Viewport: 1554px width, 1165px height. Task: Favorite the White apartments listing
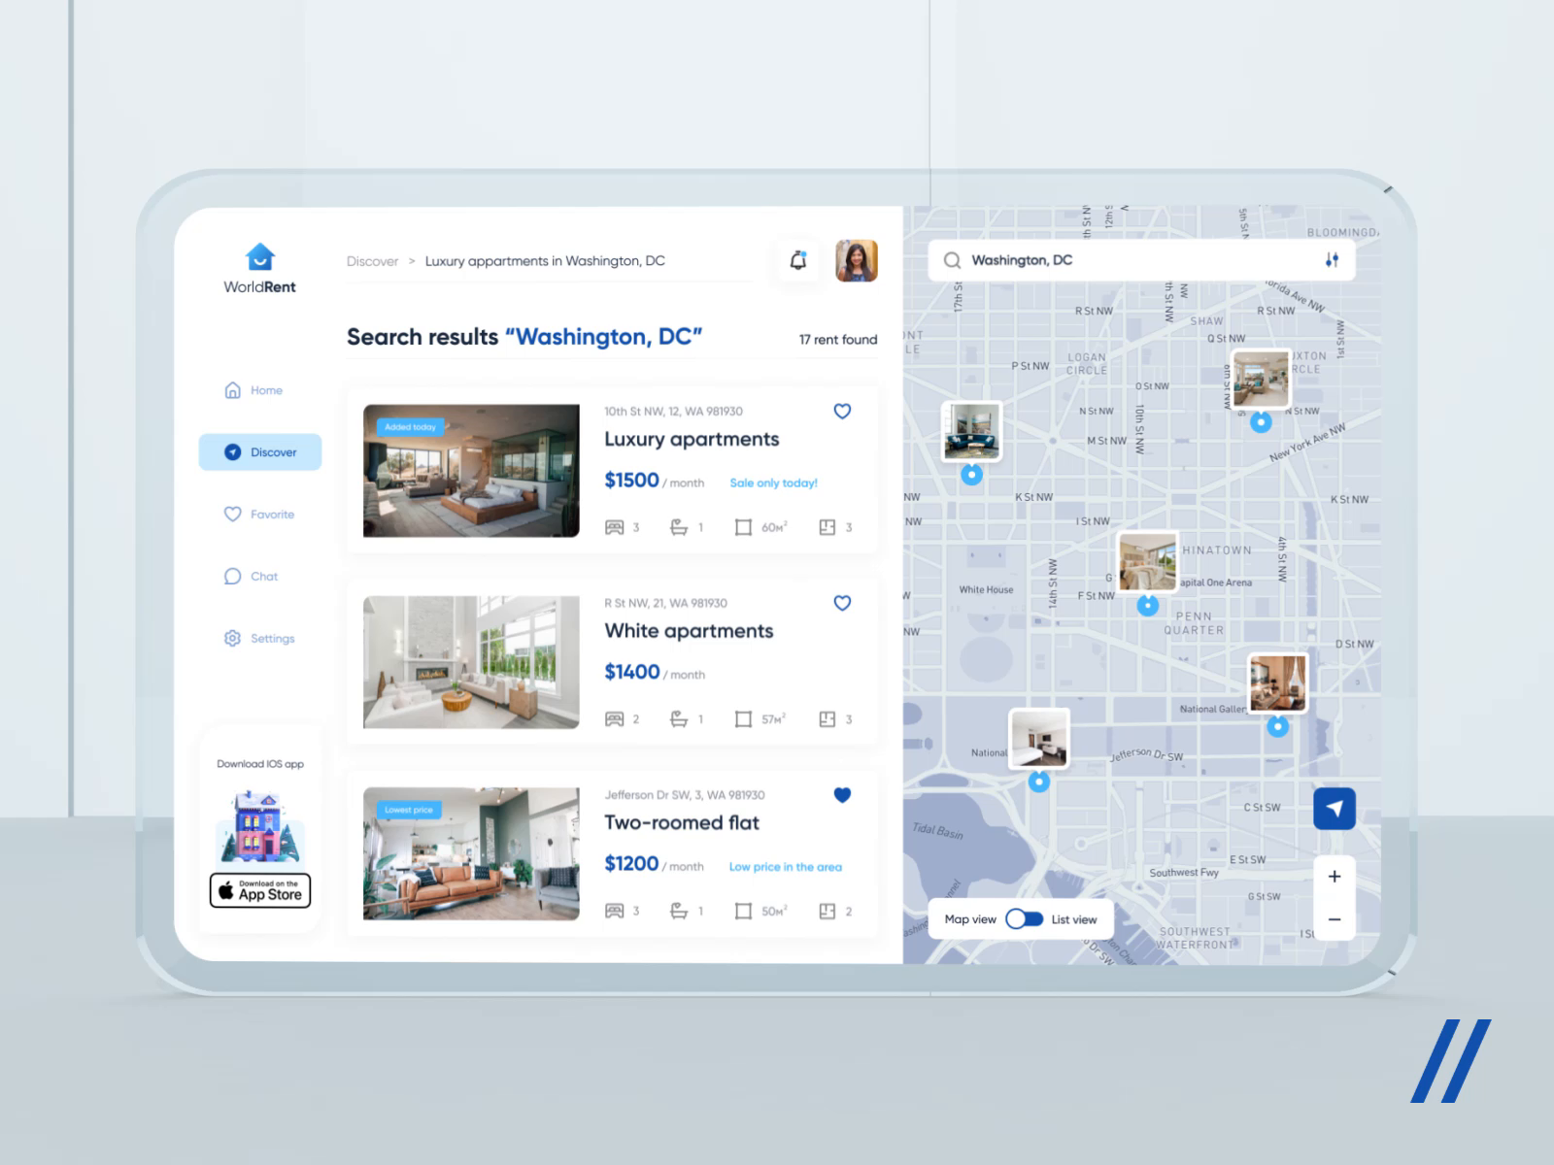[x=842, y=603]
